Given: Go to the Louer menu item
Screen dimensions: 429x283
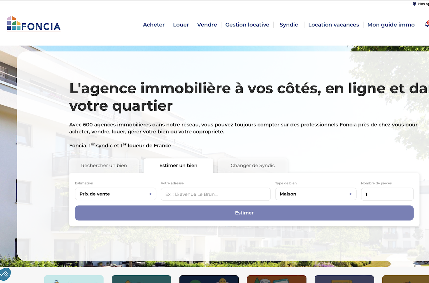Looking at the screenshot, I should (181, 25).
